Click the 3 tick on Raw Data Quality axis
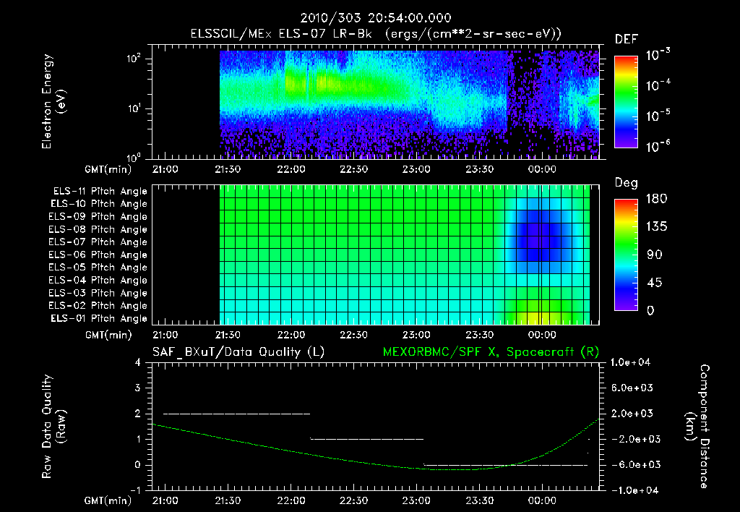The image size is (740, 512). (x=137, y=388)
